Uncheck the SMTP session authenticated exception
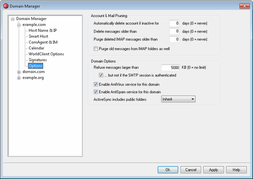253x179 pixels. click(101, 75)
